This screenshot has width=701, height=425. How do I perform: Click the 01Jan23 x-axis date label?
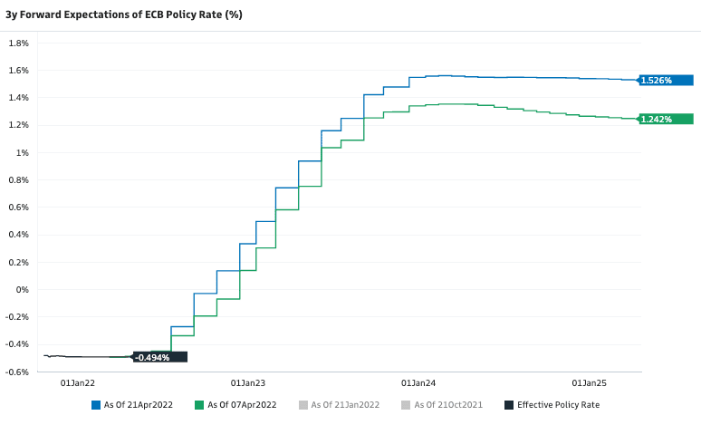tap(247, 383)
